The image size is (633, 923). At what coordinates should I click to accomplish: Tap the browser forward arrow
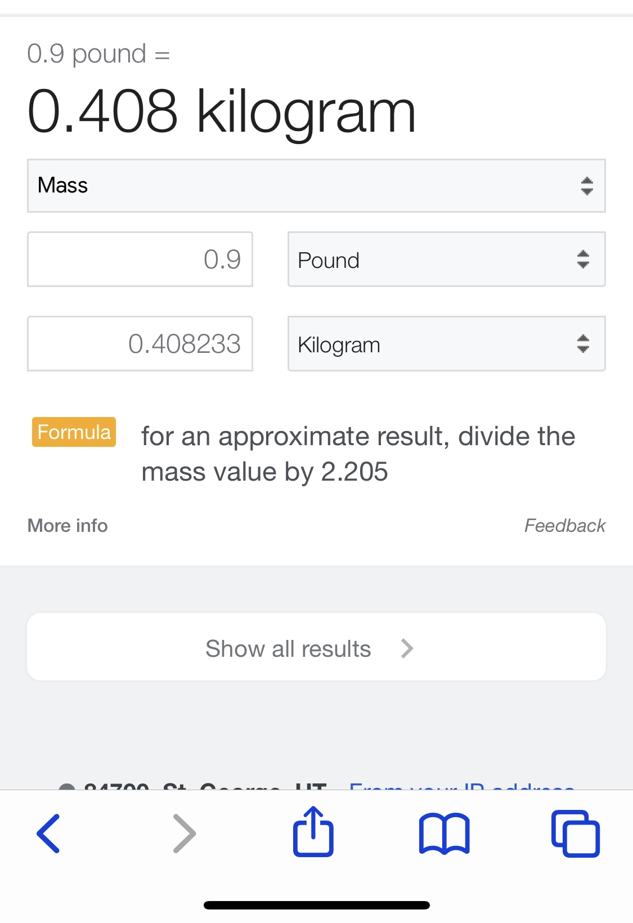pos(184,834)
